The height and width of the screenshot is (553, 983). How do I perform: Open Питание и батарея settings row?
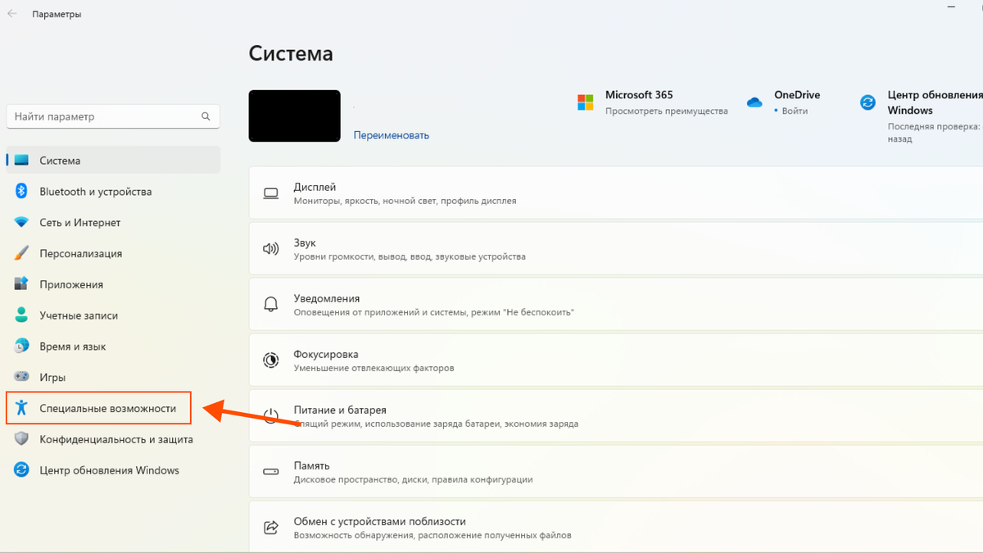(x=615, y=415)
